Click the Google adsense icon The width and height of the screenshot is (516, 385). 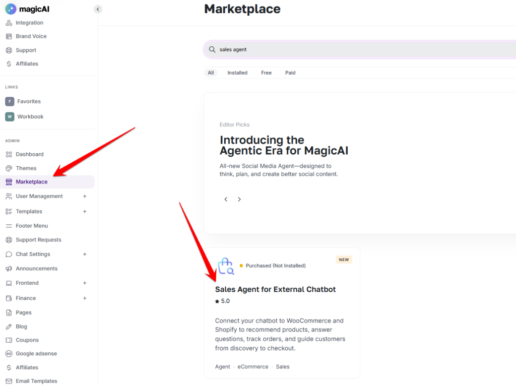click(9, 354)
